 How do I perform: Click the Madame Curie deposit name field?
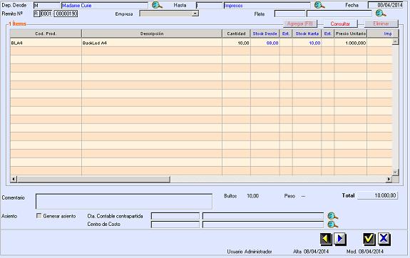tap(105, 6)
